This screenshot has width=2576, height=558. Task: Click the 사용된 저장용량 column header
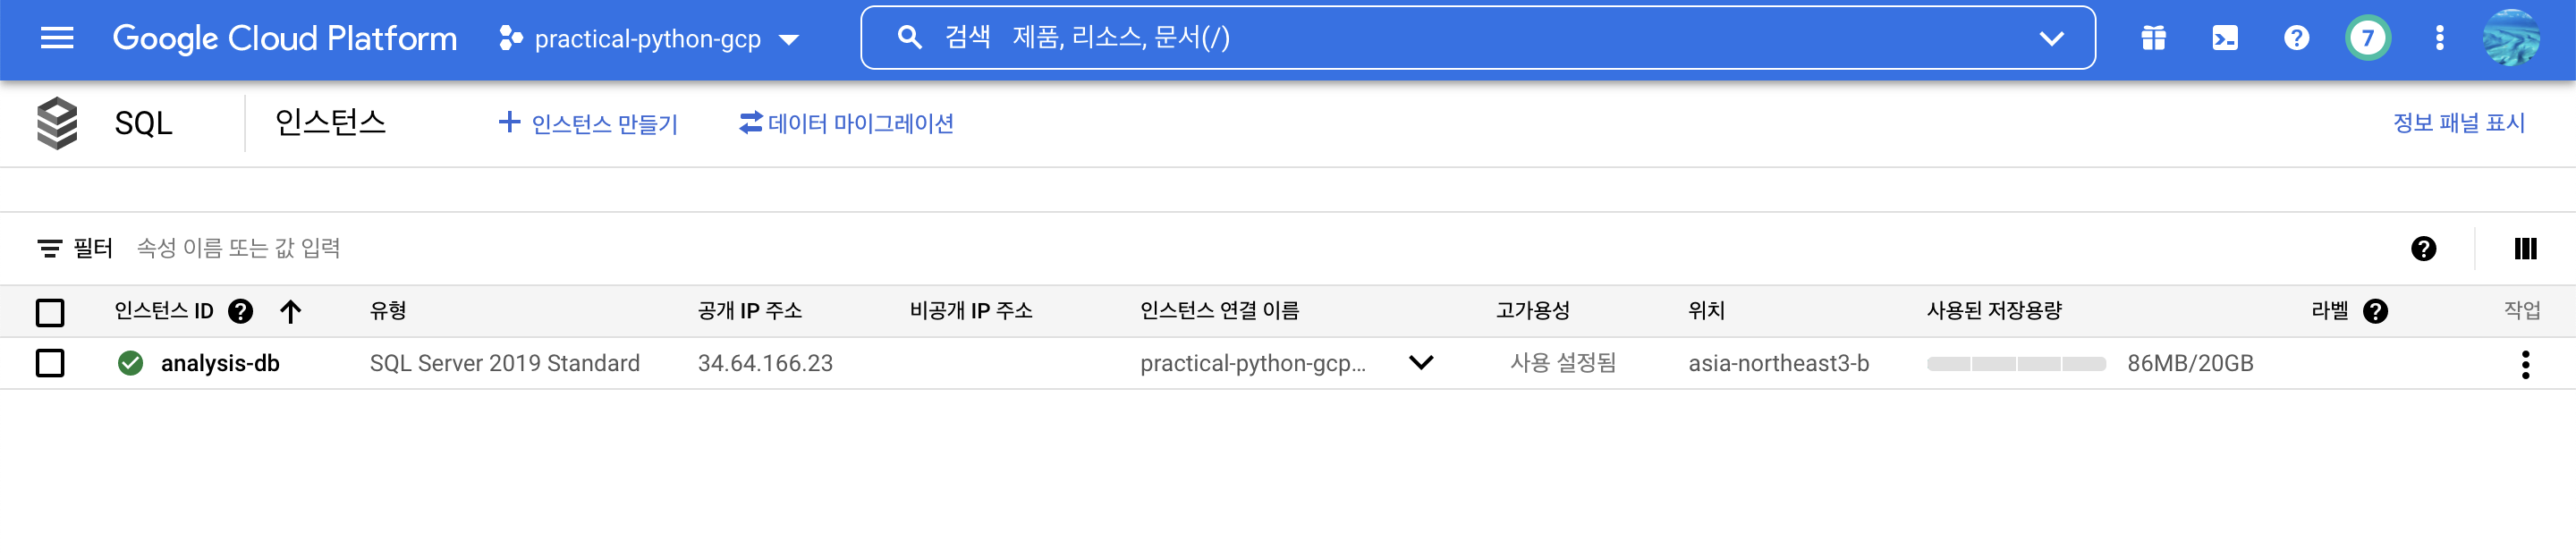pyautogui.click(x=1994, y=311)
